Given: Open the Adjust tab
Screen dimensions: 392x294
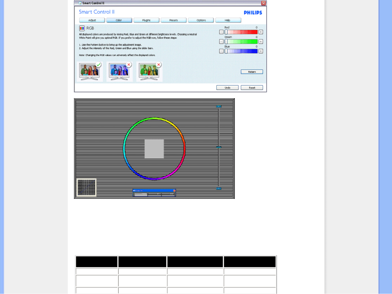Looking at the screenshot, I should [92, 20].
